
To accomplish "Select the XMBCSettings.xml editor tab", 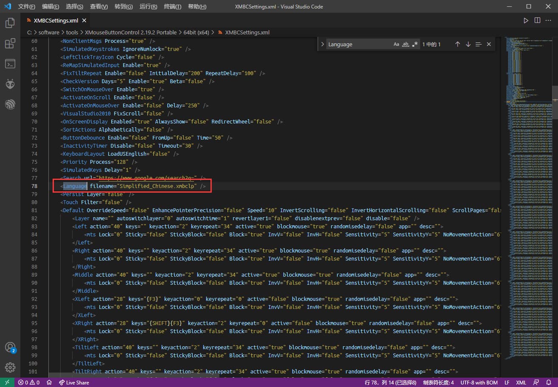I will [x=56, y=20].
